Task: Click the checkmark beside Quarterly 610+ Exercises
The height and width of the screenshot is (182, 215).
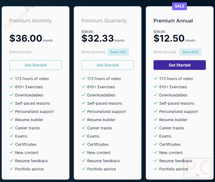Action: [84, 87]
